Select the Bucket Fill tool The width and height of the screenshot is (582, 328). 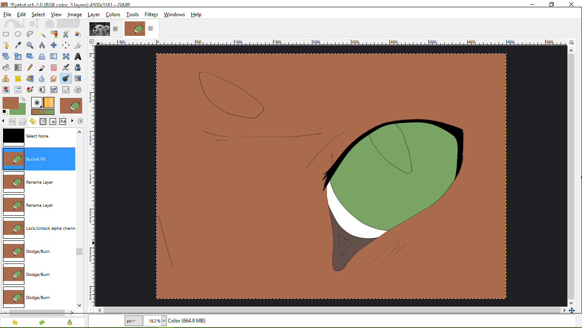tap(6, 67)
